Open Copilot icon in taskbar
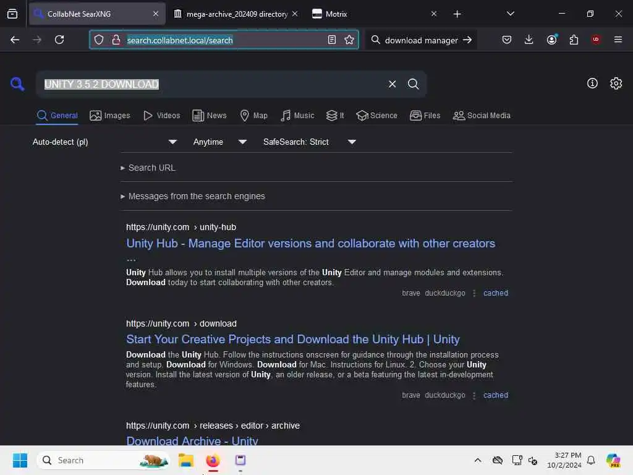633x475 pixels. pyautogui.click(x=613, y=460)
